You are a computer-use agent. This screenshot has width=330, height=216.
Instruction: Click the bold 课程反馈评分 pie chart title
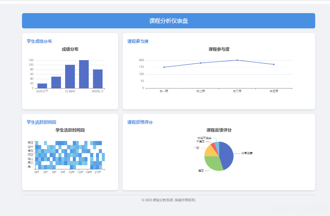[219, 130]
